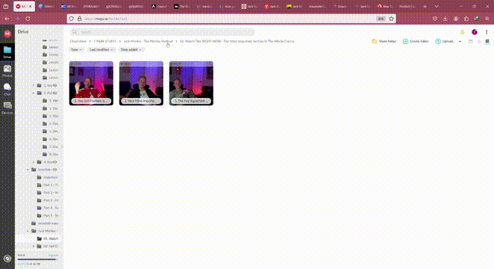Open the Date added filter dropdown

pos(131,49)
